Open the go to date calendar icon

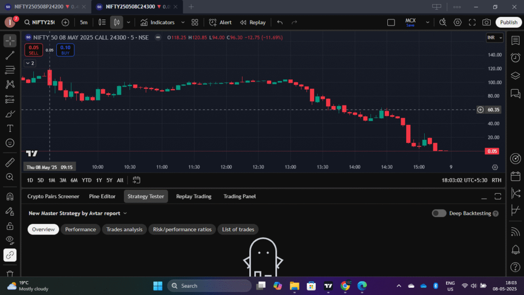point(136,180)
